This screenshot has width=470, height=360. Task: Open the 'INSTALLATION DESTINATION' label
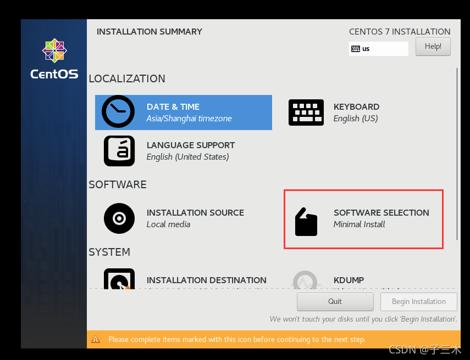207,280
